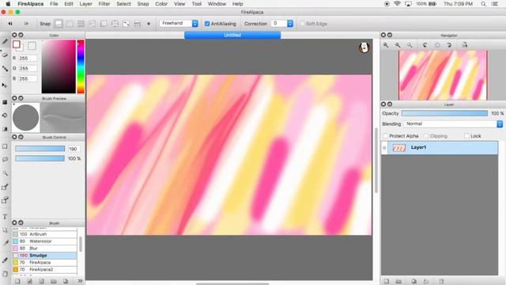Add layer folder in Layer panel
The image size is (506, 285).
click(x=398, y=281)
